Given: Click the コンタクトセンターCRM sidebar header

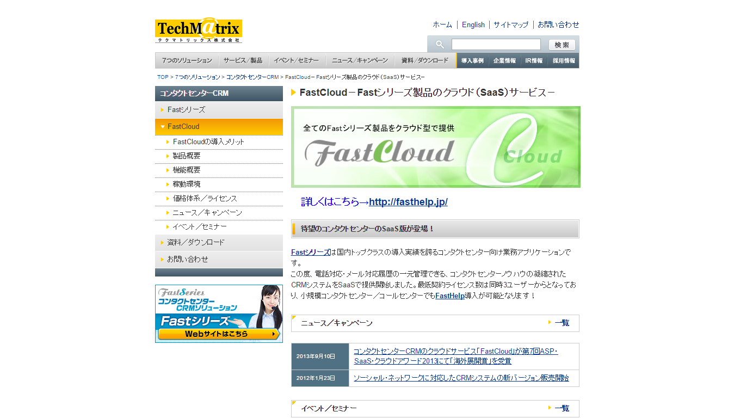Looking at the screenshot, I should click(x=219, y=94).
